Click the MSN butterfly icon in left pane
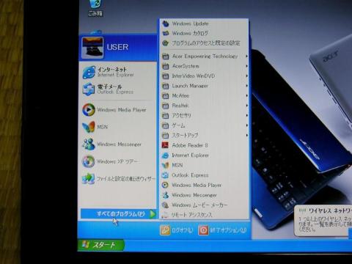This screenshot has width=352, height=264. click(89, 127)
